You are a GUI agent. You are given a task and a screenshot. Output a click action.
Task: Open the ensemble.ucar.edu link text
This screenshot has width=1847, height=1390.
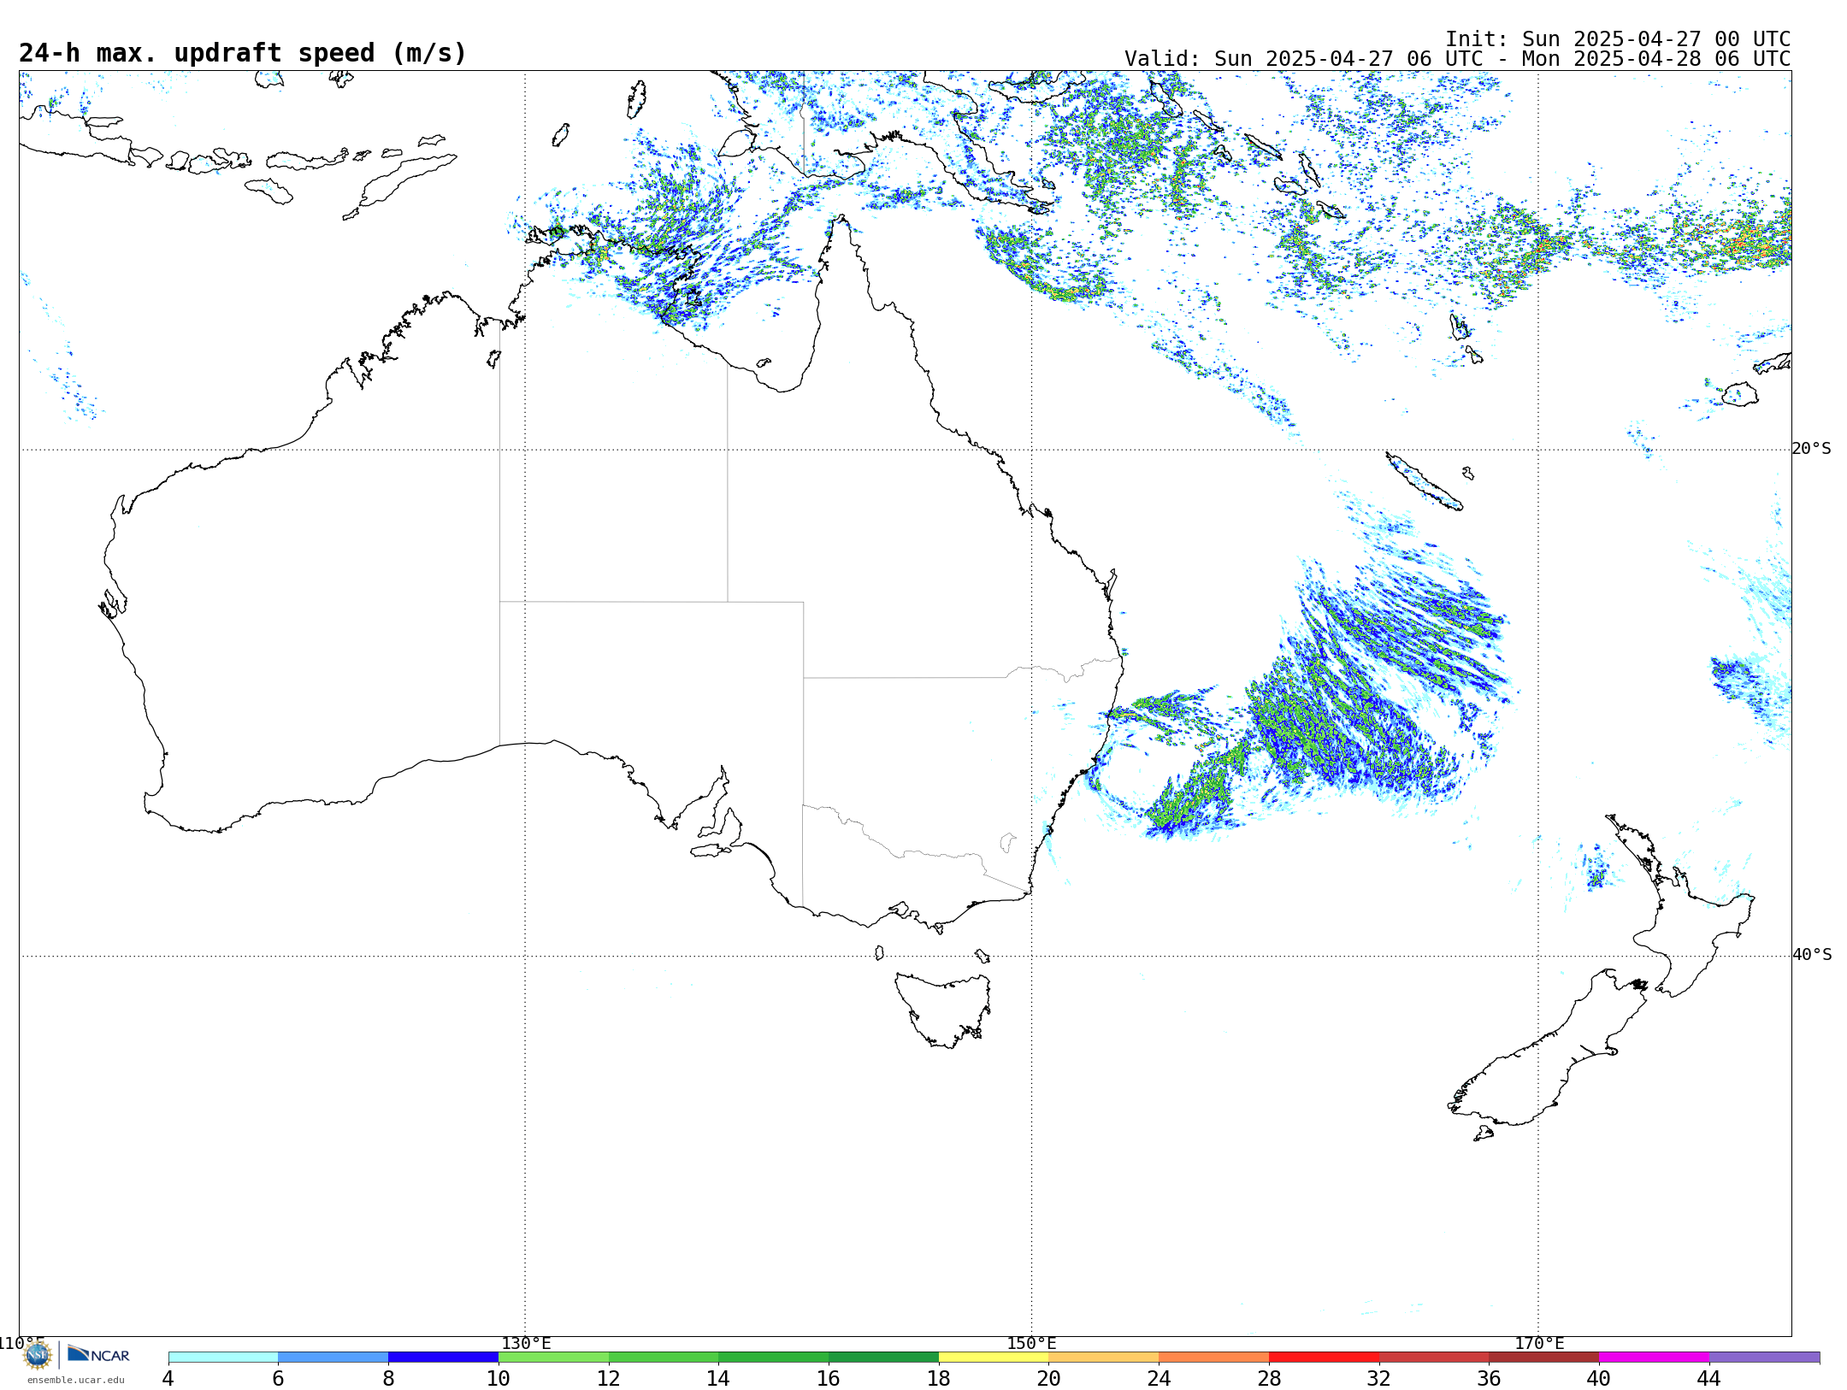point(76,1380)
